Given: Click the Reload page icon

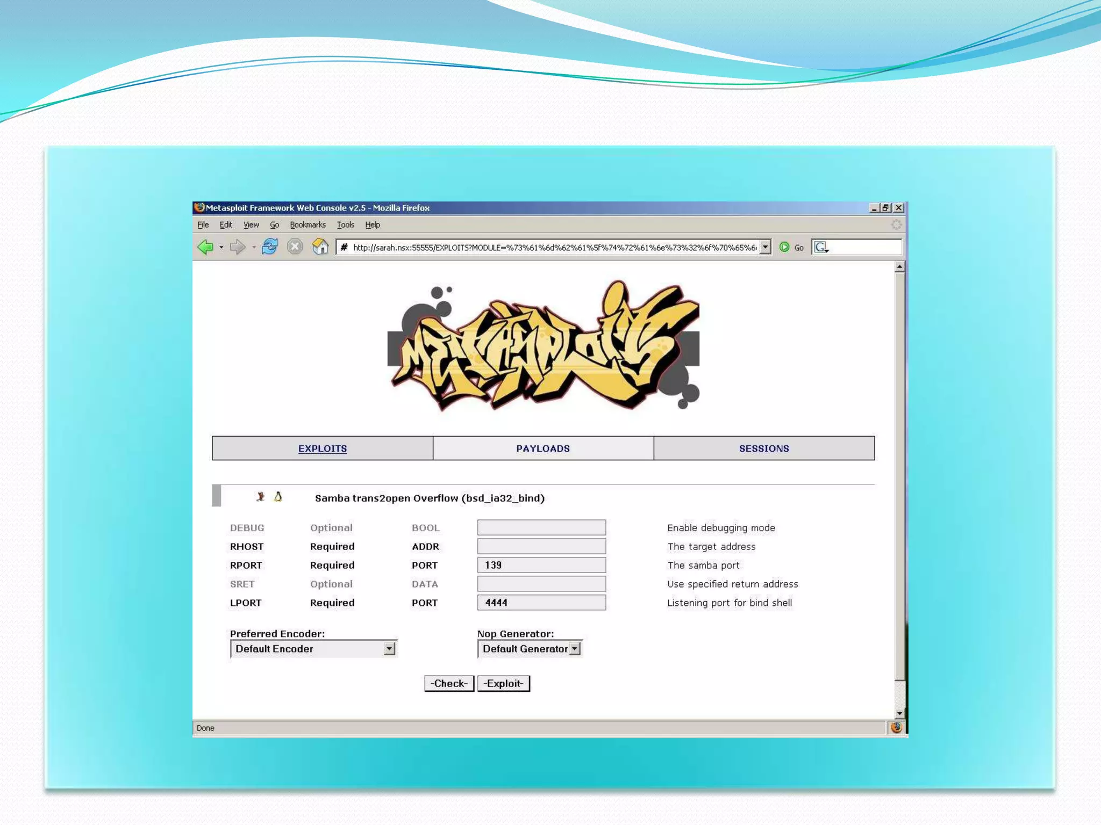Looking at the screenshot, I should pyautogui.click(x=269, y=247).
